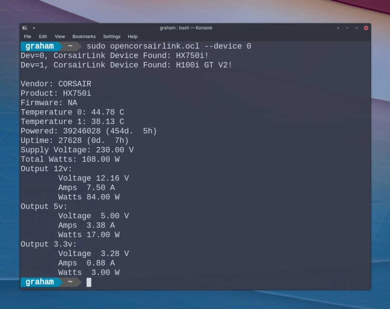Click 'Total Watts: 108.00 W' line
The width and height of the screenshot is (390, 309).
(70, 159)
